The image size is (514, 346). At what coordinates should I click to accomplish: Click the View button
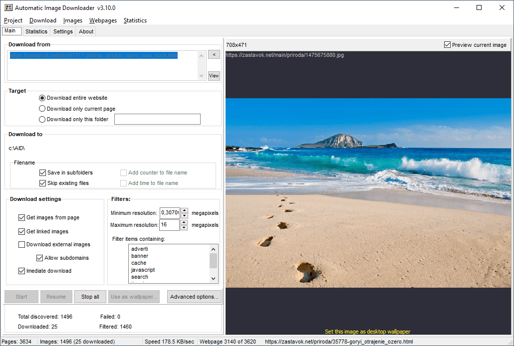pyautogui.click(x=214, y=76)
